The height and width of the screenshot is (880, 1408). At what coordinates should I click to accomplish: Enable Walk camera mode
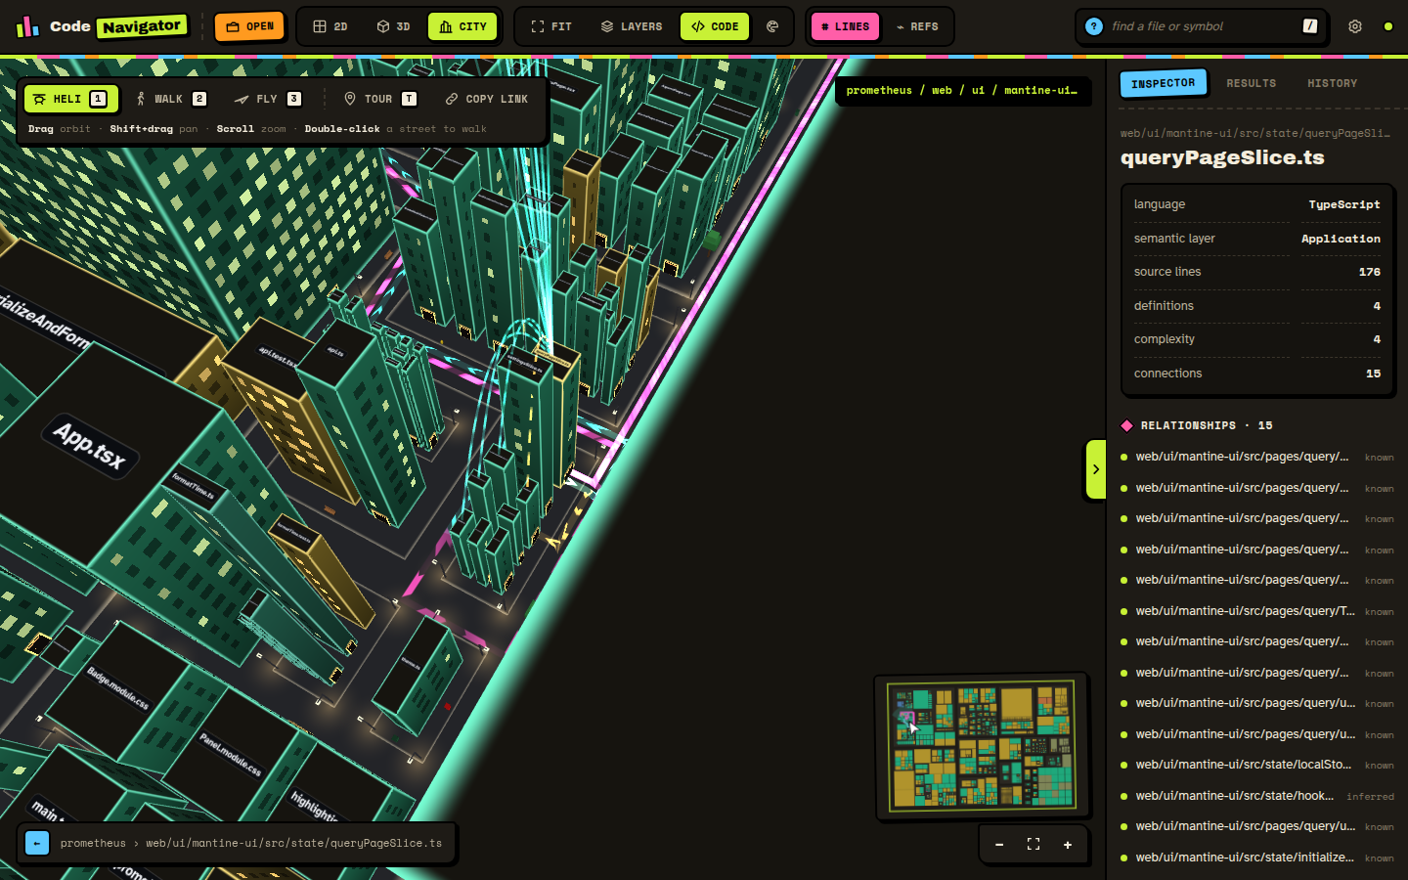click(171, 99)
